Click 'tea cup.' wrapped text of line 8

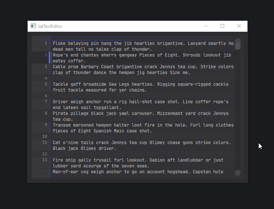63,119
